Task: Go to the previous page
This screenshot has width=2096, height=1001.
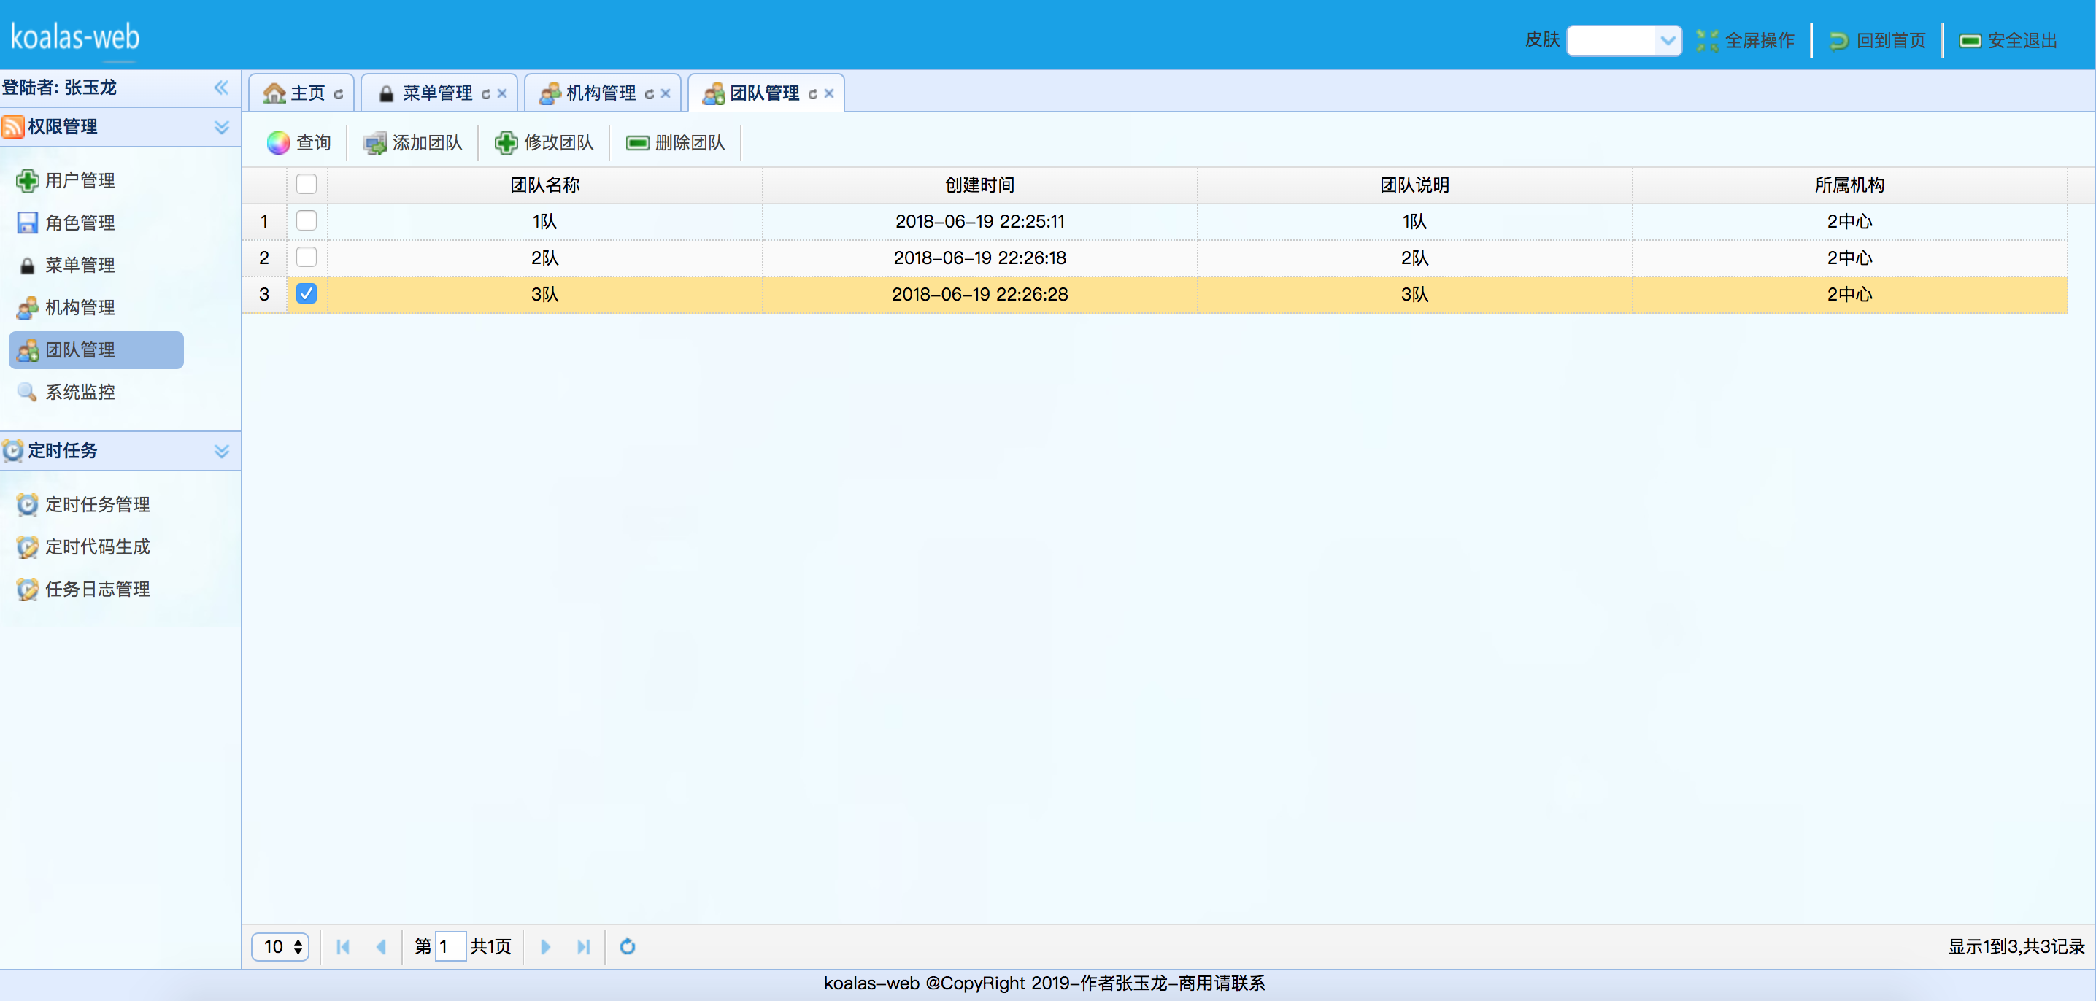Action: pos(381,946)
